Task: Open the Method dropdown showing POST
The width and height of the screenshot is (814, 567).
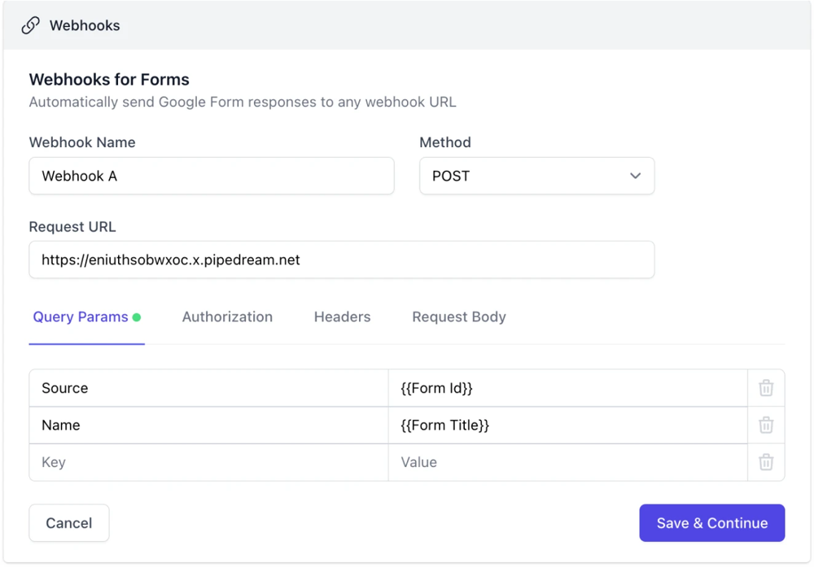Action: click(536, 176)
